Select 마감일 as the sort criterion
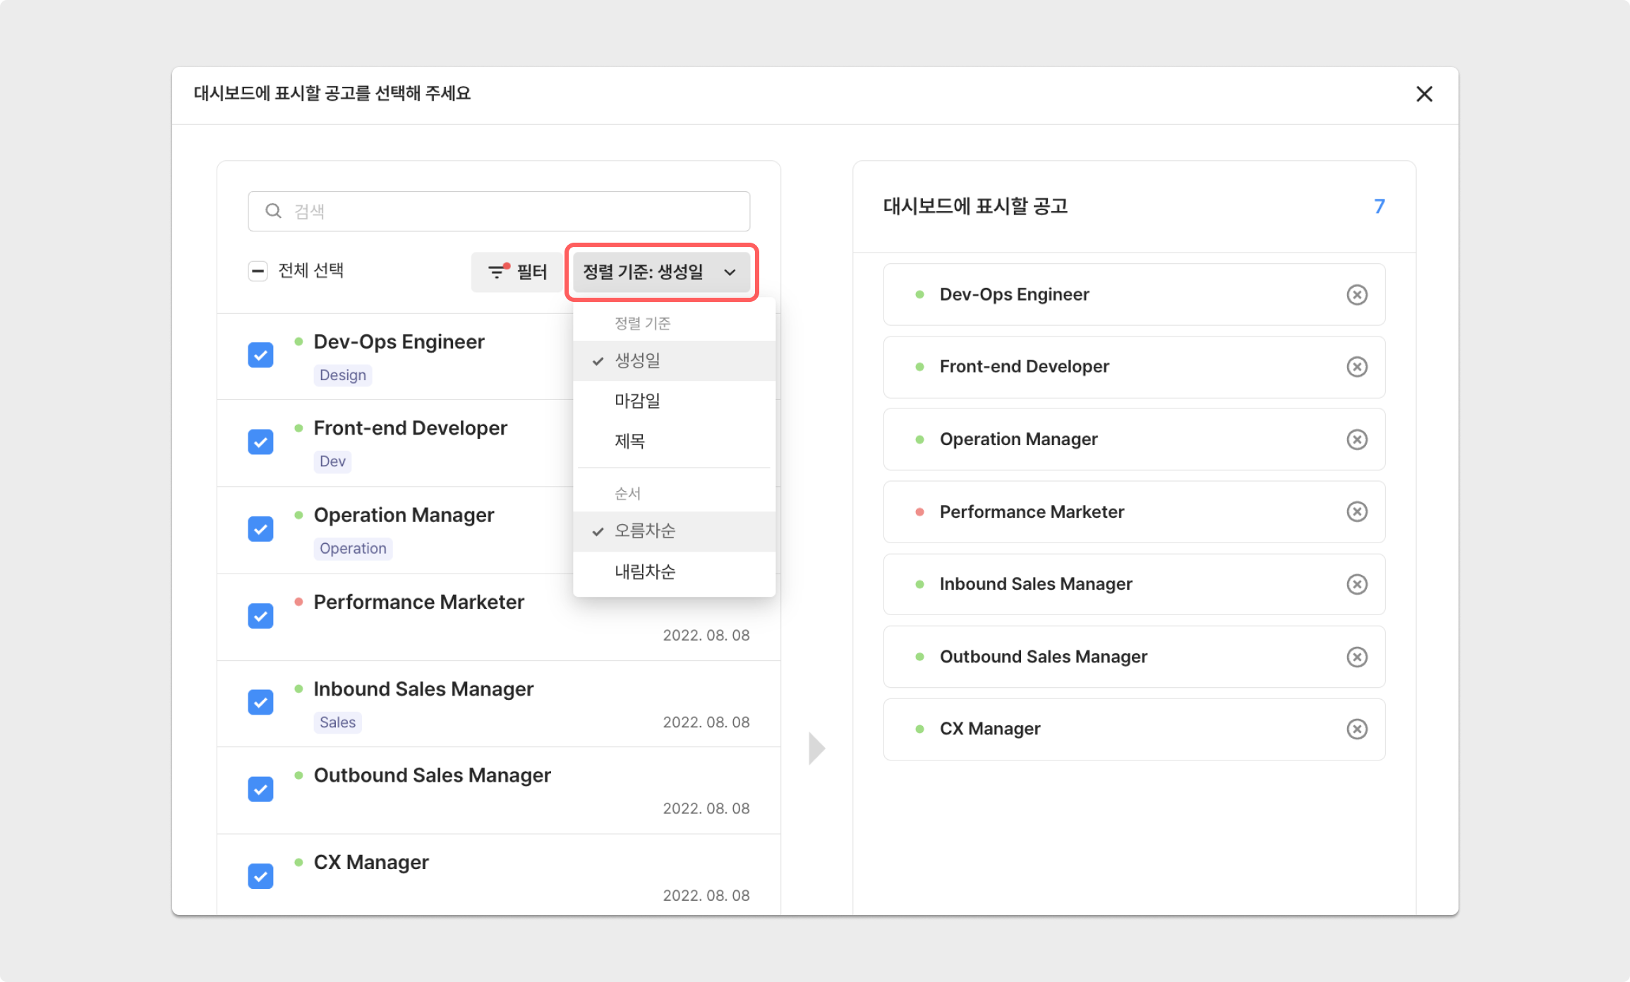The image size is (1630, 982). [x=637, y=401]
